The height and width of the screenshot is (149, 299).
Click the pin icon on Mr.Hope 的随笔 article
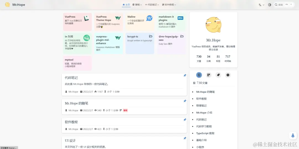pyautogui.click(x=185, y=101)
